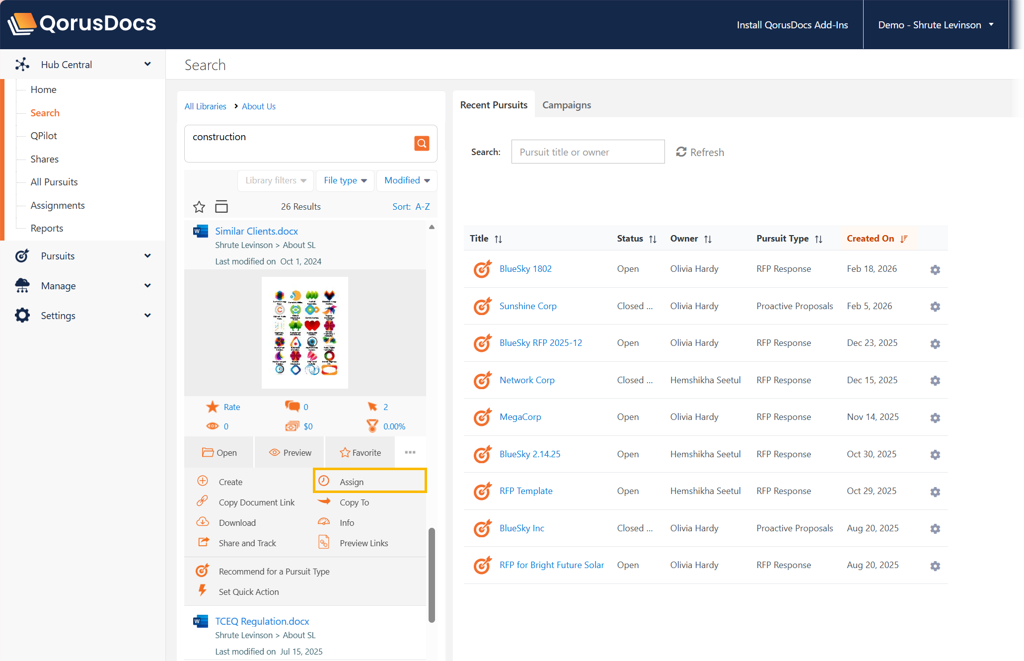Click the Rate star icon
Screen dimensions: 1024x661
click(x=213, y=407)
